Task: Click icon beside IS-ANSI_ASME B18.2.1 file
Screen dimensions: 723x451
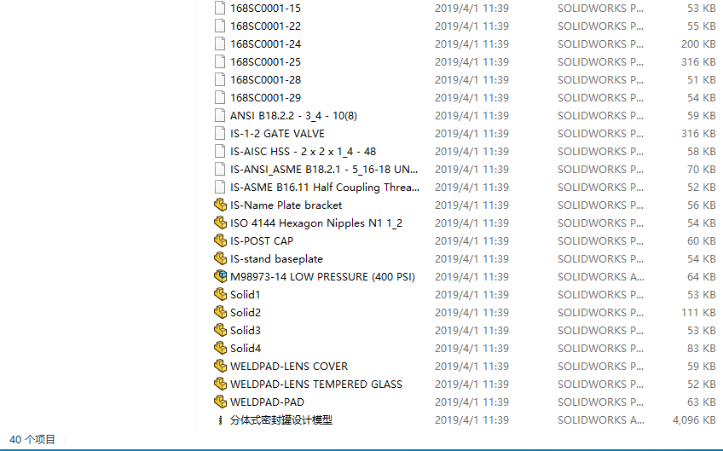Action: point(220,170)
